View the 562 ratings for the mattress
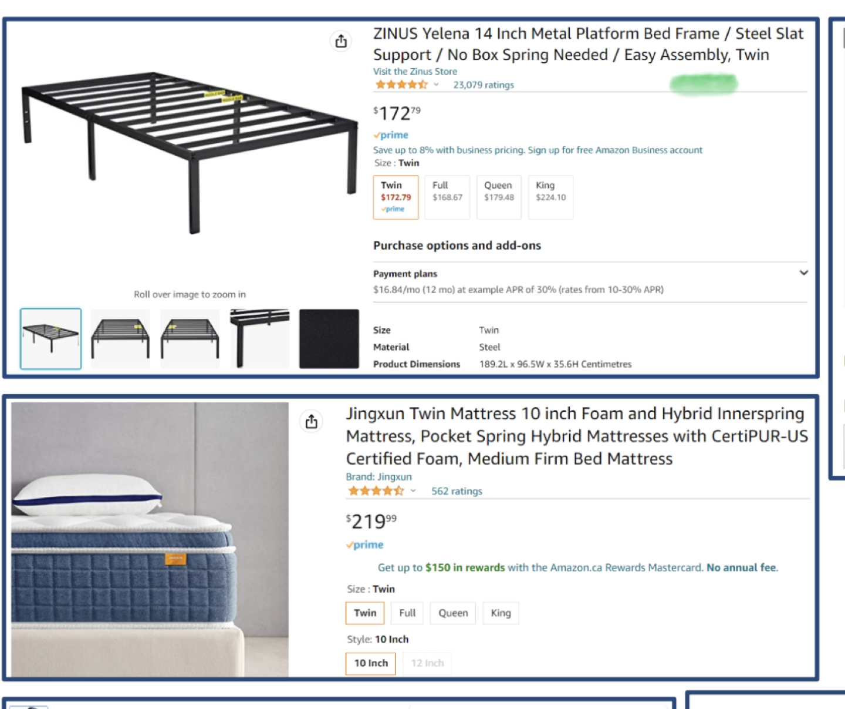845x709 pixels. 457,491
